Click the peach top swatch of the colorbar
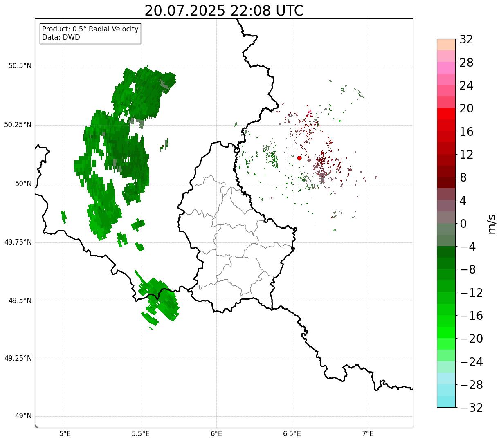The height and width of the screenshot is (442, 501). [446, 45]
